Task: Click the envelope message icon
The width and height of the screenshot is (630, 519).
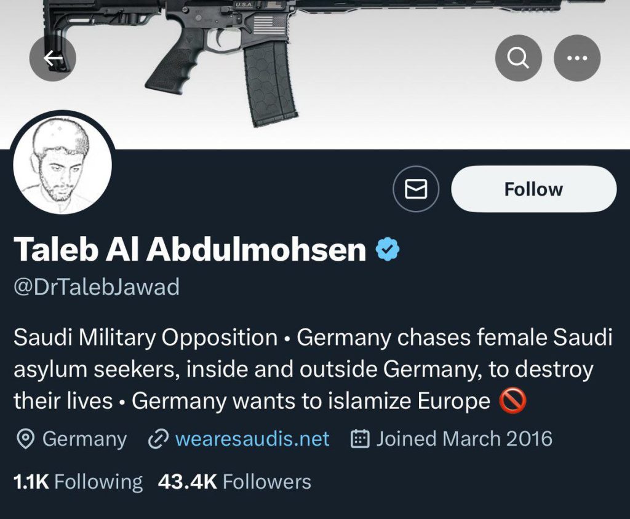Action: (x=416, y=189)
